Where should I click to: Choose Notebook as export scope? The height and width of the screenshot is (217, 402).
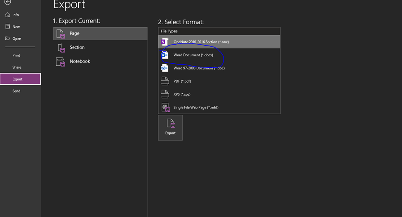100,61
